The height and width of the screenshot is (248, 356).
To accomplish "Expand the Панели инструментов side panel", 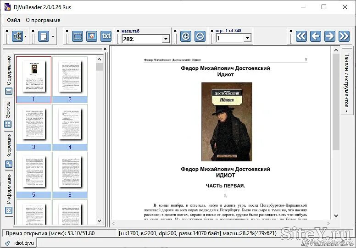I will [346, 81].
